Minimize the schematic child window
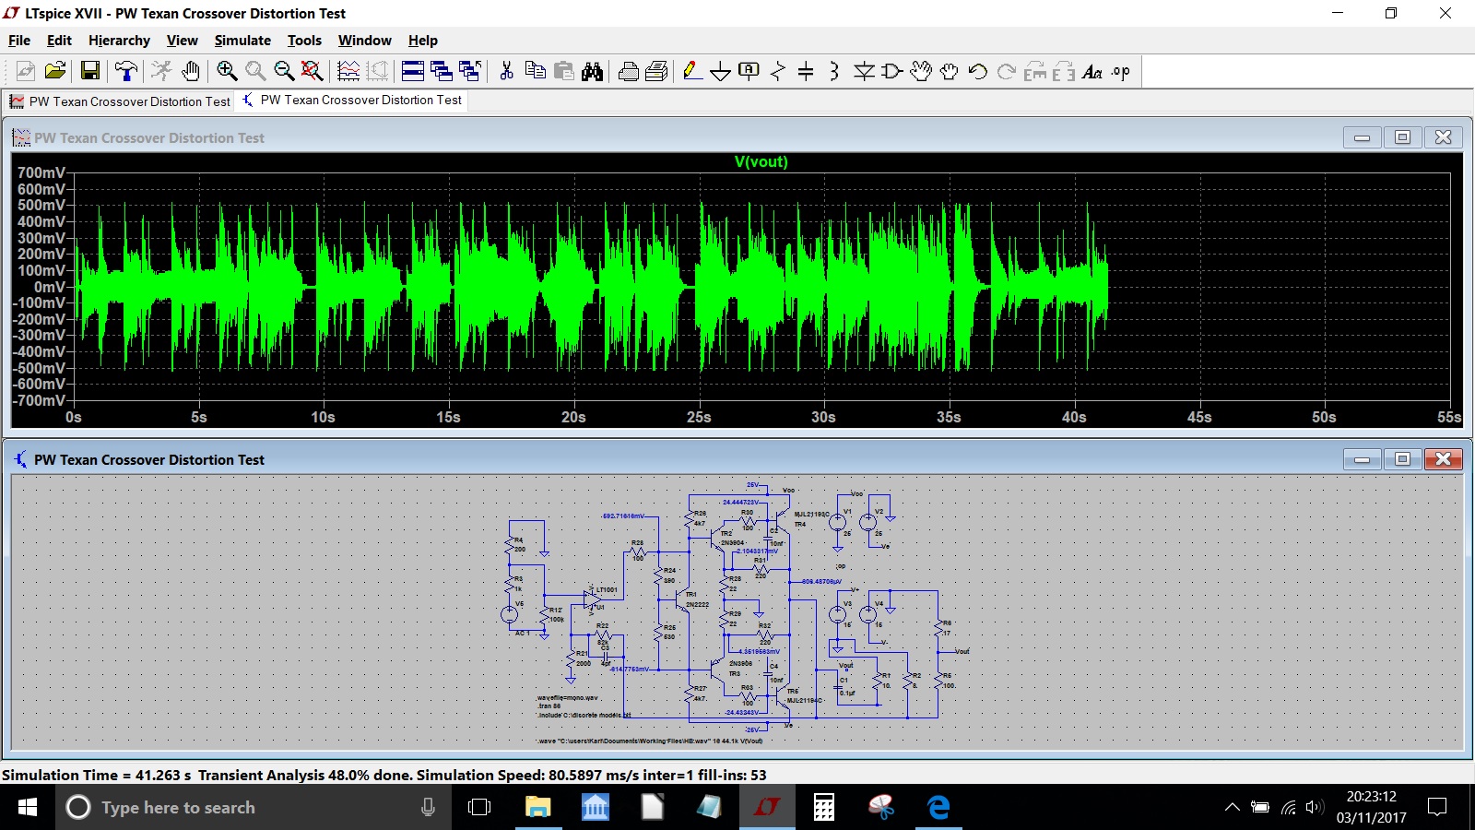 point(1362,459)
